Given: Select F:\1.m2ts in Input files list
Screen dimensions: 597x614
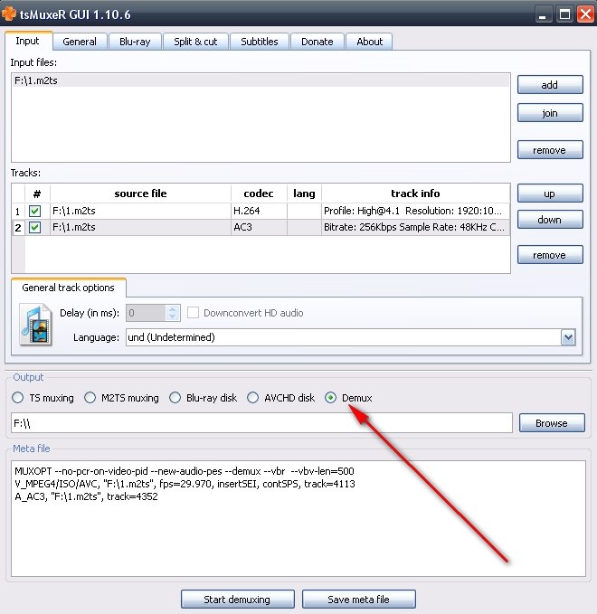Looking at the screenshot, I should pos(261,80).
